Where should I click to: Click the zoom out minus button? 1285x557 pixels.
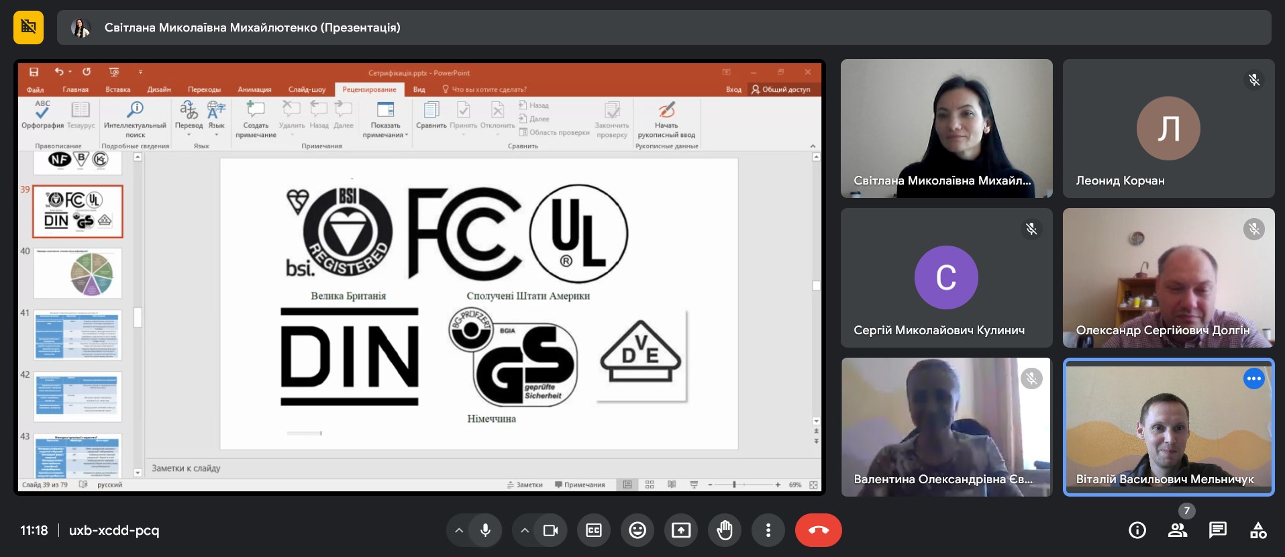click(x=710, y=485)
